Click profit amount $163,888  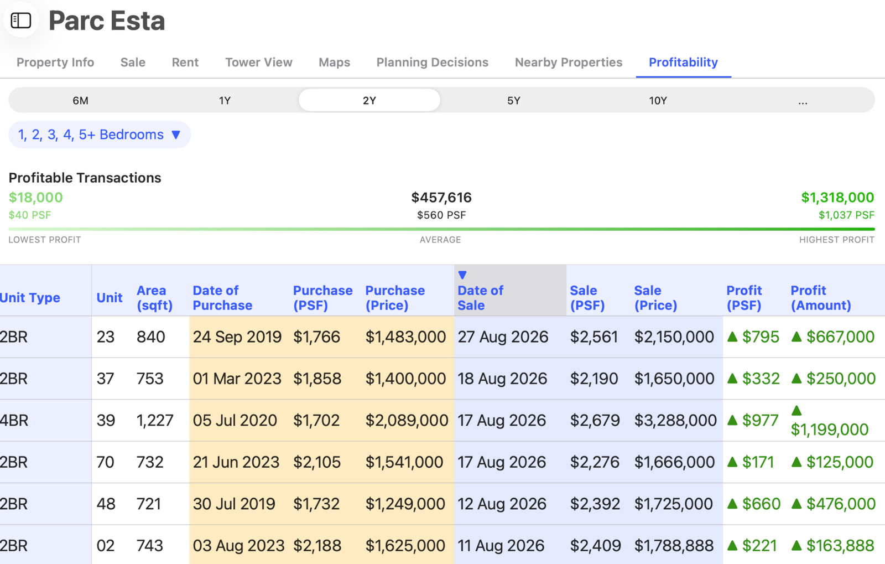840,546
